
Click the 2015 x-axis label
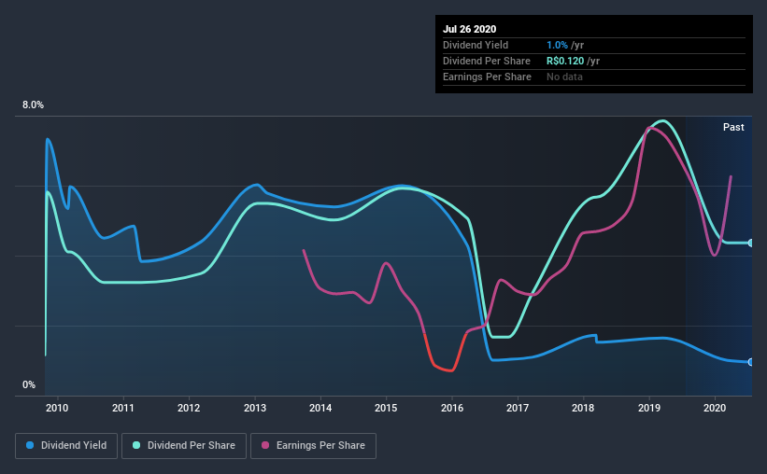click(x=386, y=408)
